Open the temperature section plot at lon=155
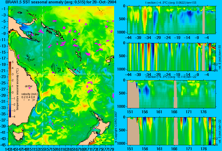 171,20
